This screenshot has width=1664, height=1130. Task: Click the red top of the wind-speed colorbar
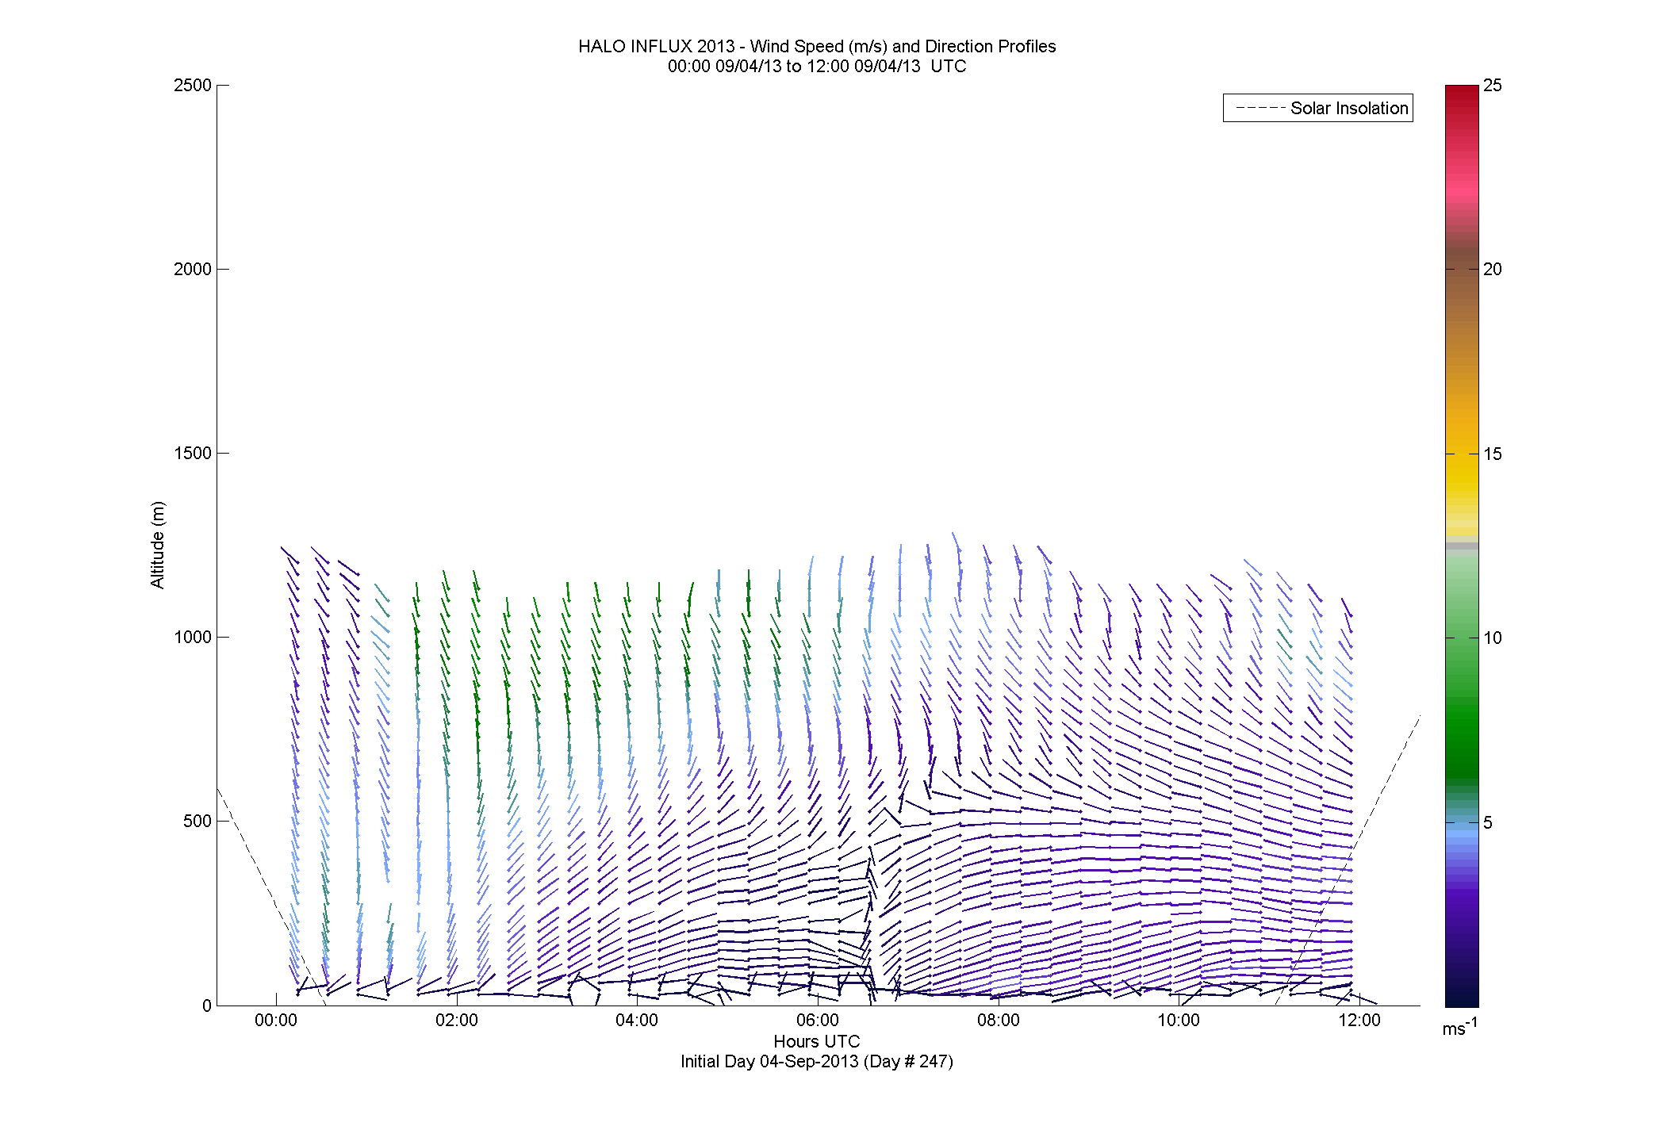point(1462,94)
